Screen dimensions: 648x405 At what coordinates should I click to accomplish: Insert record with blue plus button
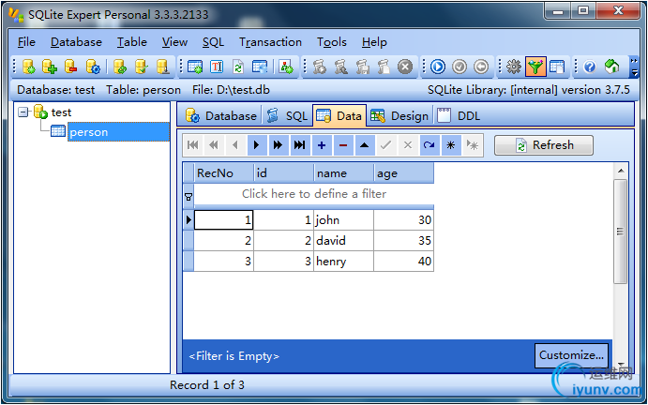coord(322,145)
